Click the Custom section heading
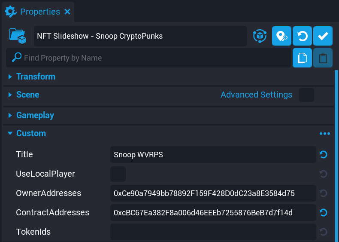This screenshot has height=242, width=339. [31, 133]
